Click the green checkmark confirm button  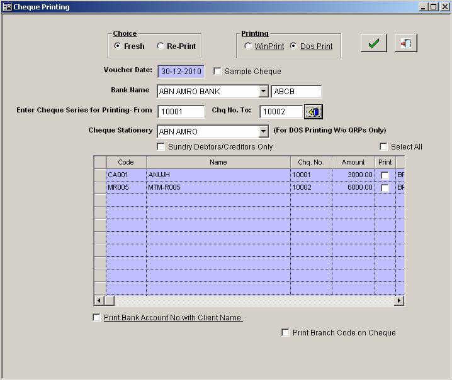pyautogui.click(x=373, y=43)
